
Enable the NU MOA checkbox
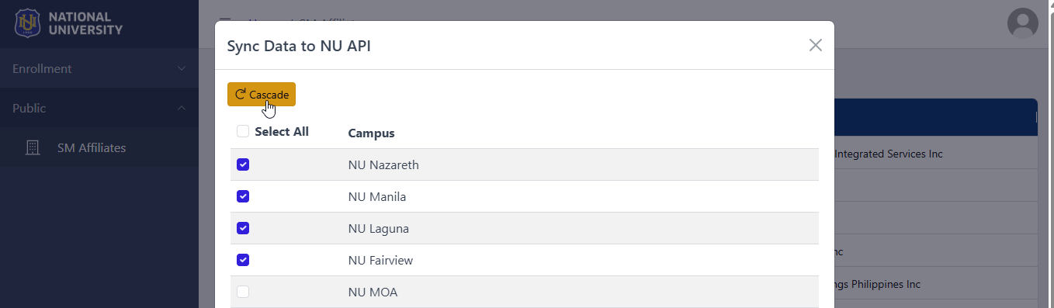coord(243,292)
